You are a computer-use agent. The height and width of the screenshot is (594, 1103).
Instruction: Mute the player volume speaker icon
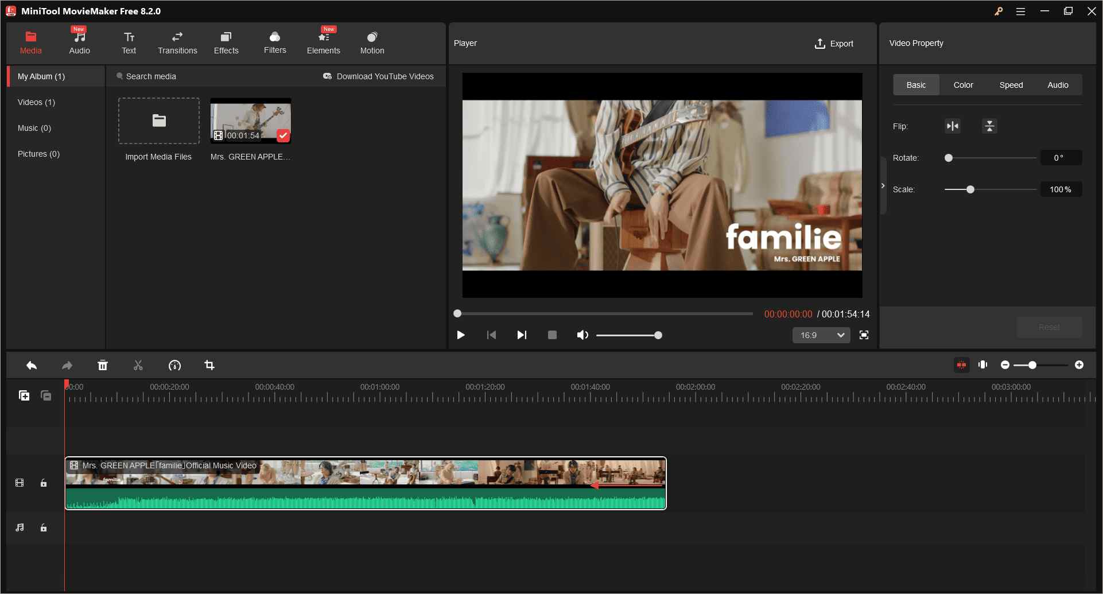tap(582, 335)
